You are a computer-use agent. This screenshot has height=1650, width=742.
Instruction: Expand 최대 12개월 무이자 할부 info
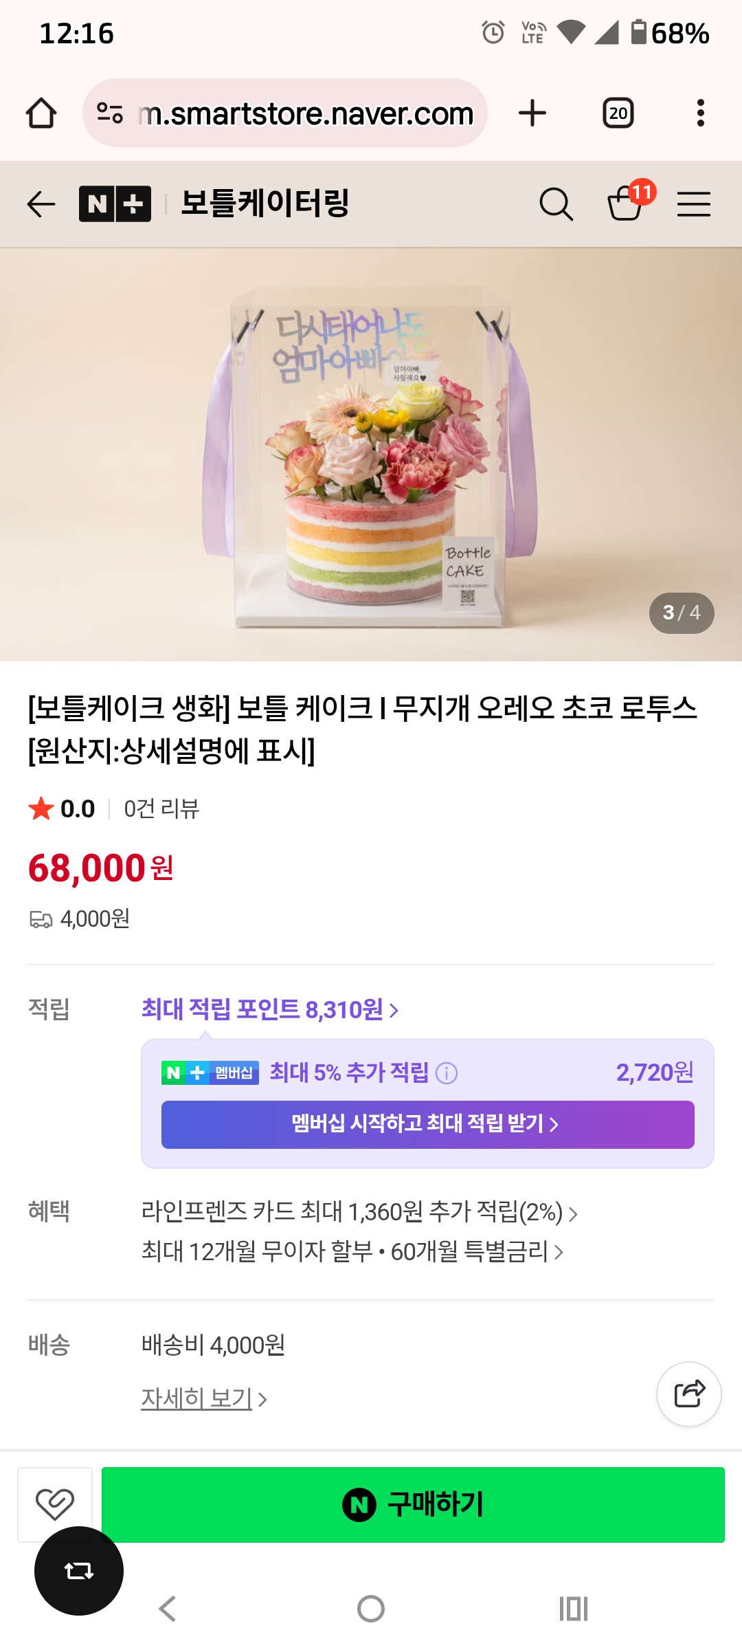click(352, 1251)
